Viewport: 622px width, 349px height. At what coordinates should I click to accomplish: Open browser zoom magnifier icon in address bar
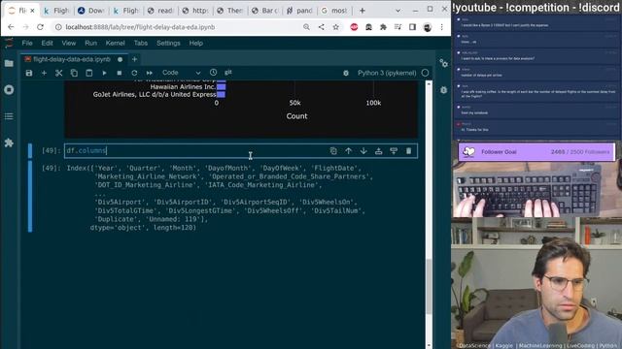coord(306,27)
